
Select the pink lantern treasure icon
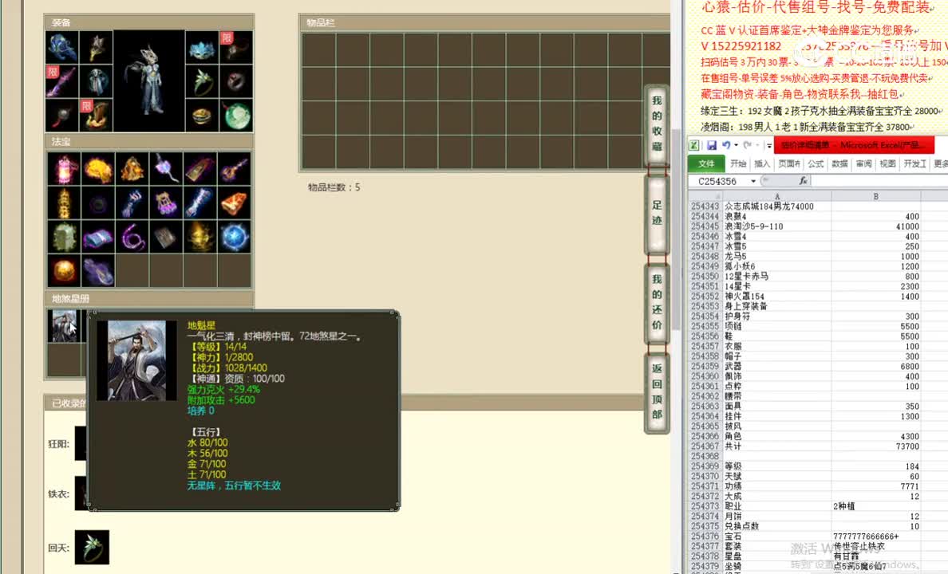click(x=64, y=168)
